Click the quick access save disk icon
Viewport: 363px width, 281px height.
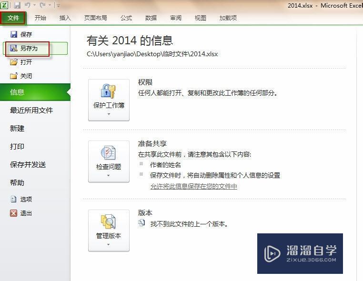17,5
